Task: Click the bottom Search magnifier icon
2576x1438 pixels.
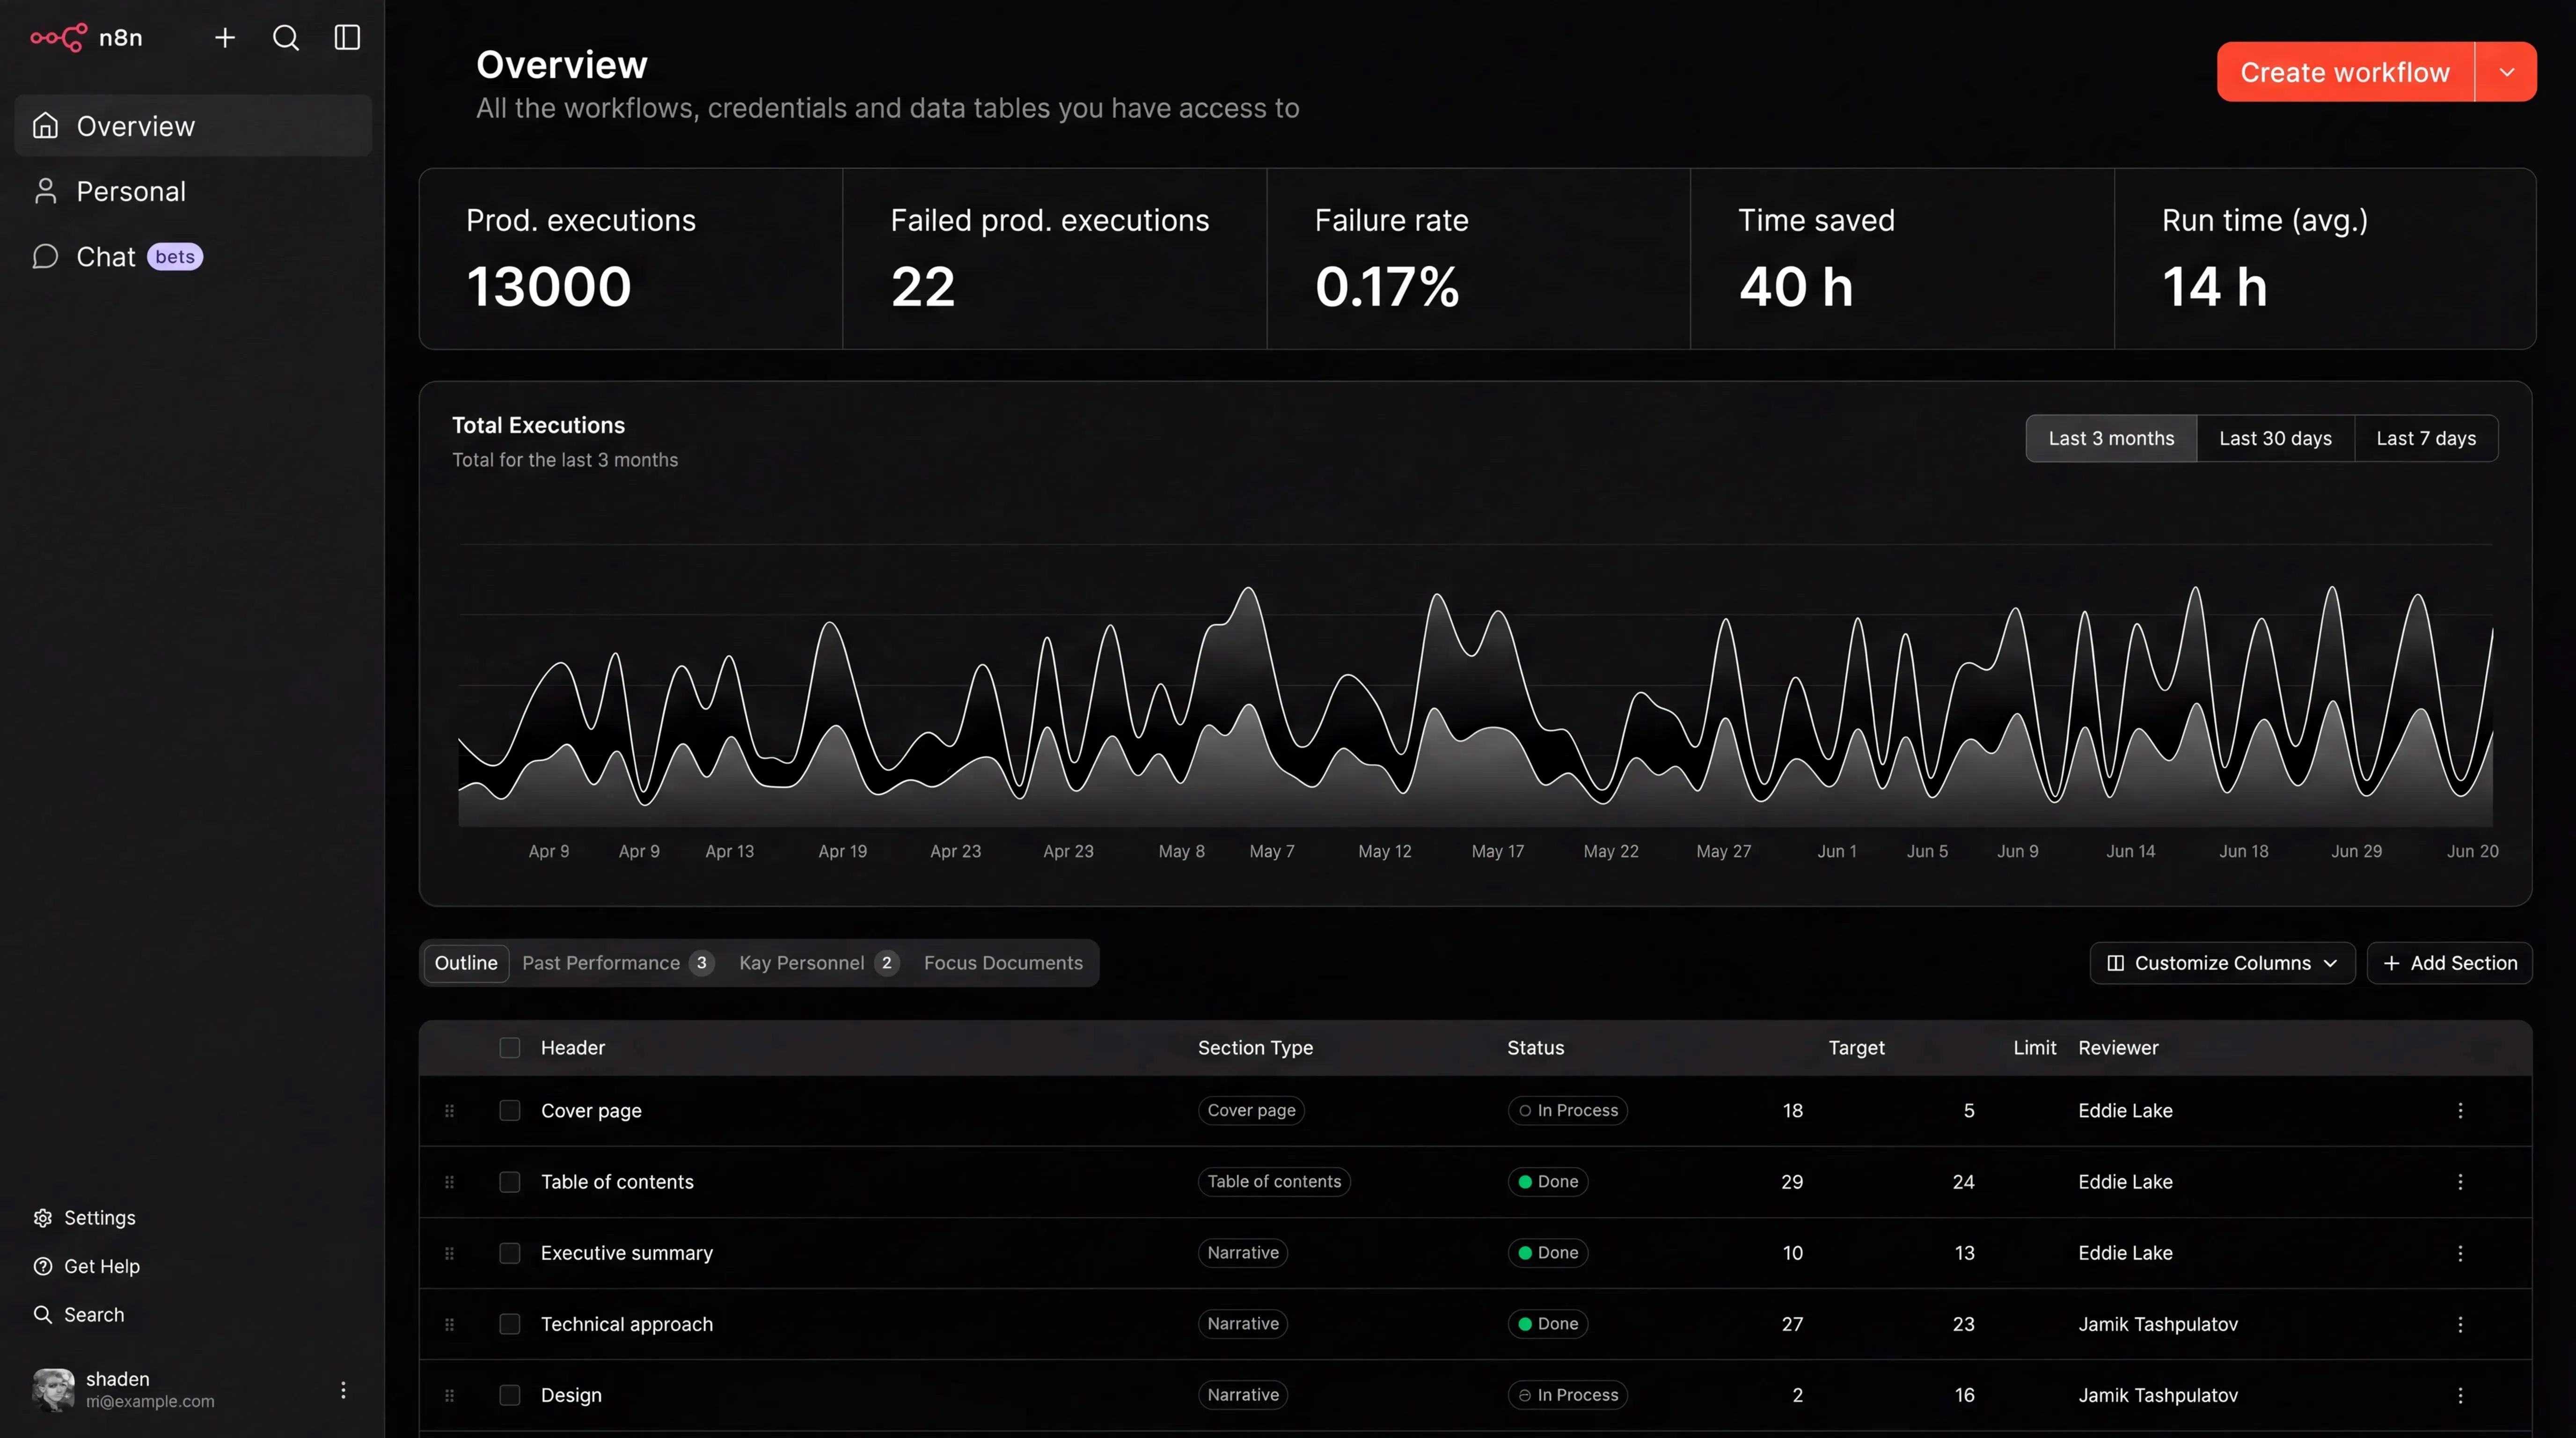Action: click(x=43, y=1314)
